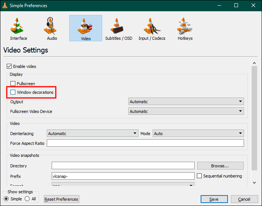The height and width of the screenshot is (206, 262).
Task: Click the VLC cone title bar icon
Action: [5, 5]
